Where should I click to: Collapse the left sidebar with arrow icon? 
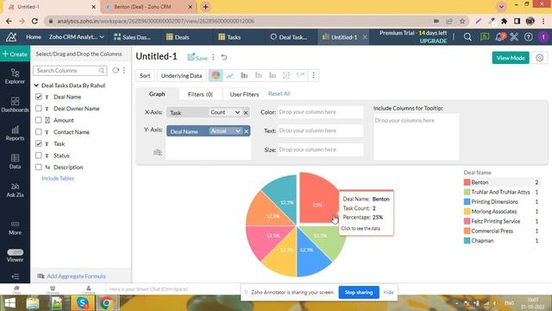click(15, 276)
